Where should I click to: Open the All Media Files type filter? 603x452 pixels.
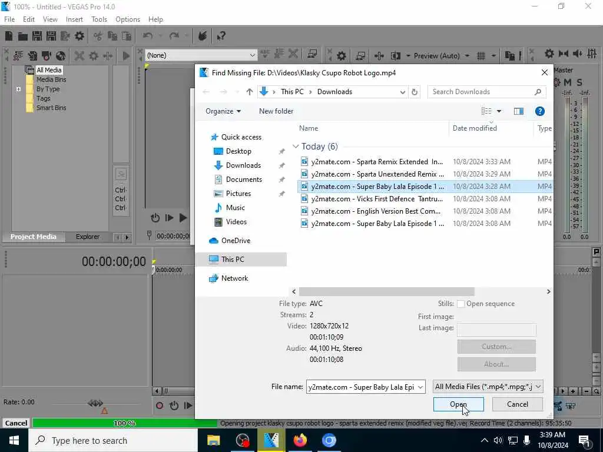click(488, 387)
